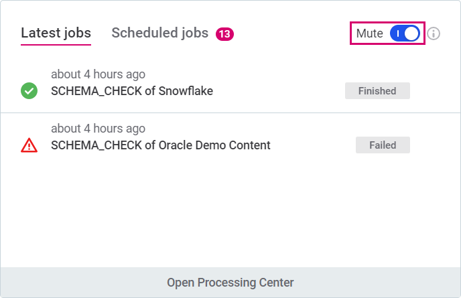The image size is (461, 298).
Task: Click the Oracle job's timestamp text
Action: (x=98, y=129)
